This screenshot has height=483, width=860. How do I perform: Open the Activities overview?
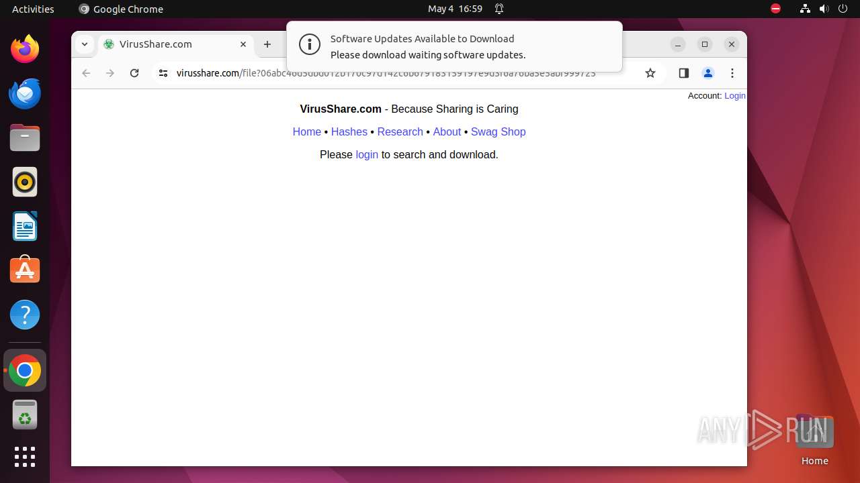pos(33,9)
